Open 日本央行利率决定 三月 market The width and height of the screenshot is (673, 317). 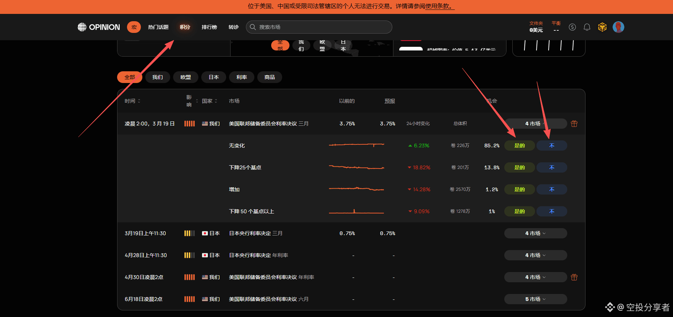pos(256,233)
